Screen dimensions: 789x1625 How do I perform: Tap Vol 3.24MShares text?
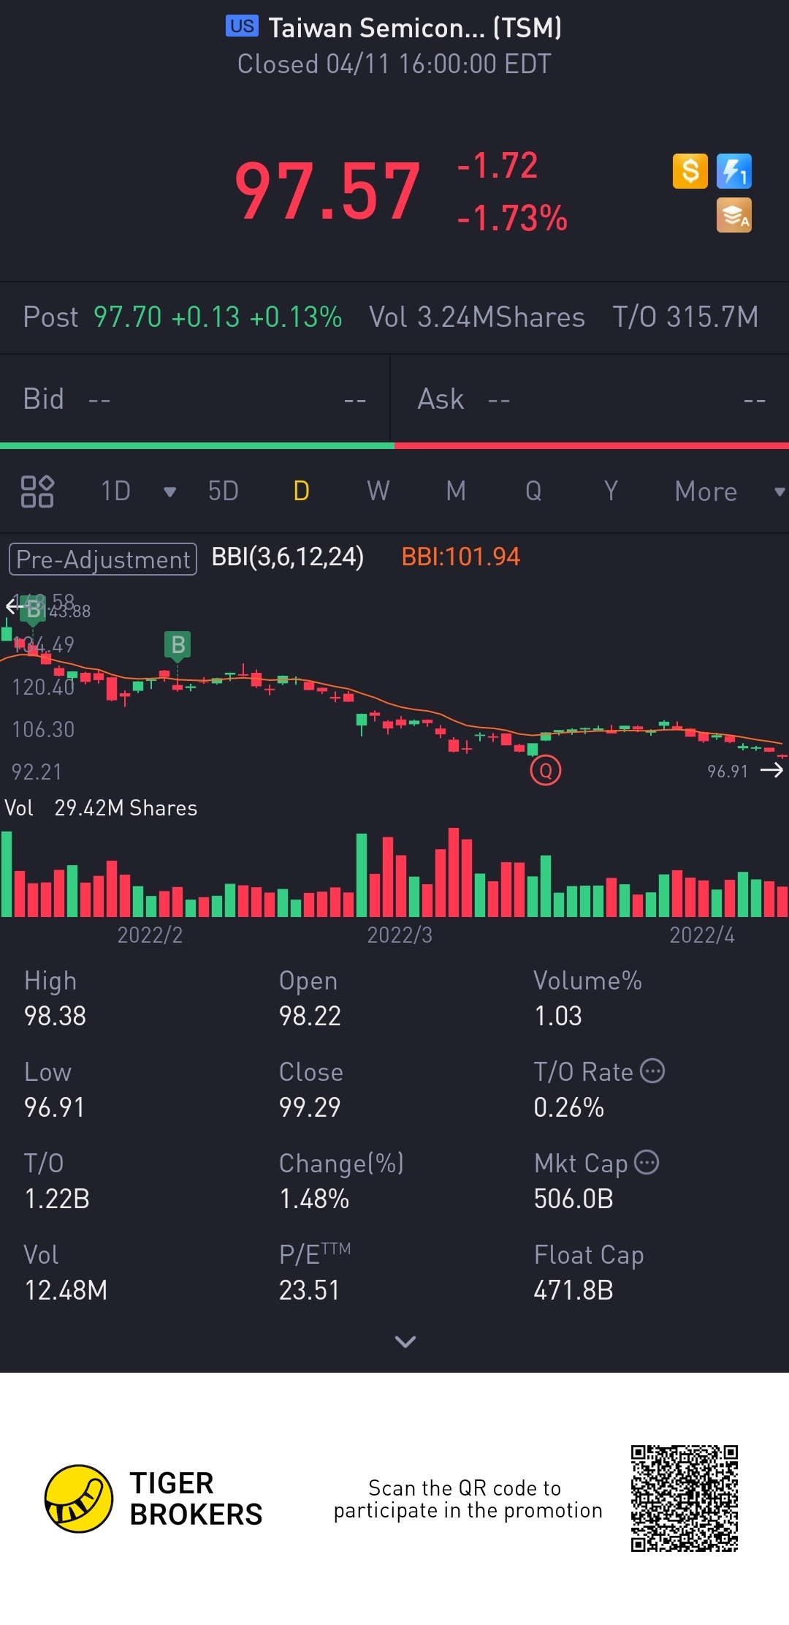[x=477, y=317]
